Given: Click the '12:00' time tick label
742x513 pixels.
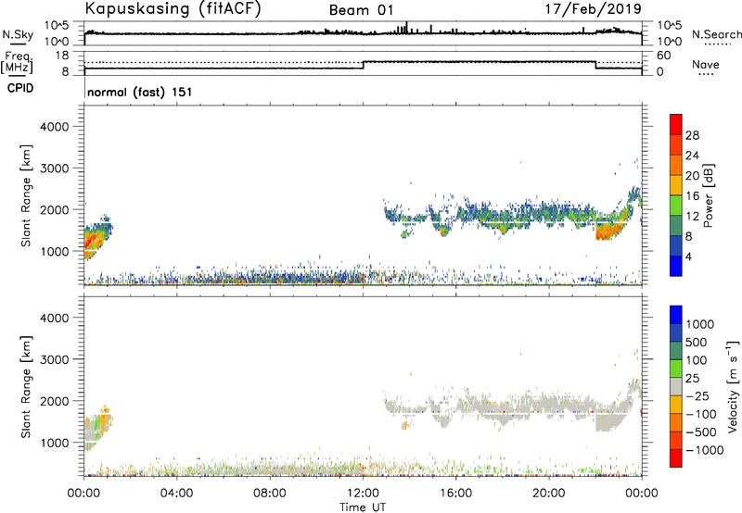Looking at the screenshot, I should [363, 494].
